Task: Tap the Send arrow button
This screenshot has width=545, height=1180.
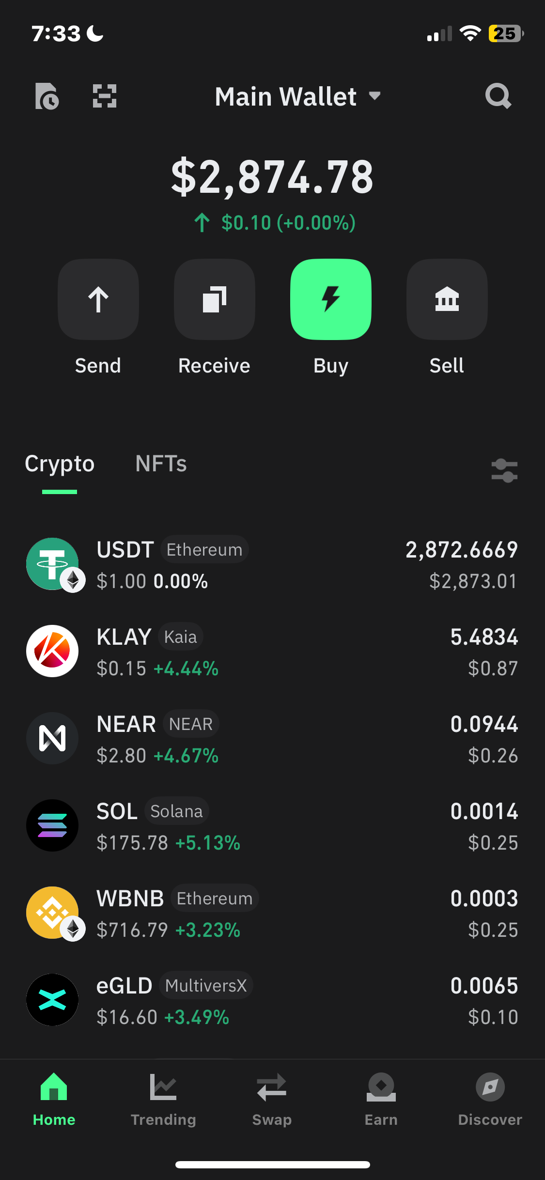Action: 98,299
